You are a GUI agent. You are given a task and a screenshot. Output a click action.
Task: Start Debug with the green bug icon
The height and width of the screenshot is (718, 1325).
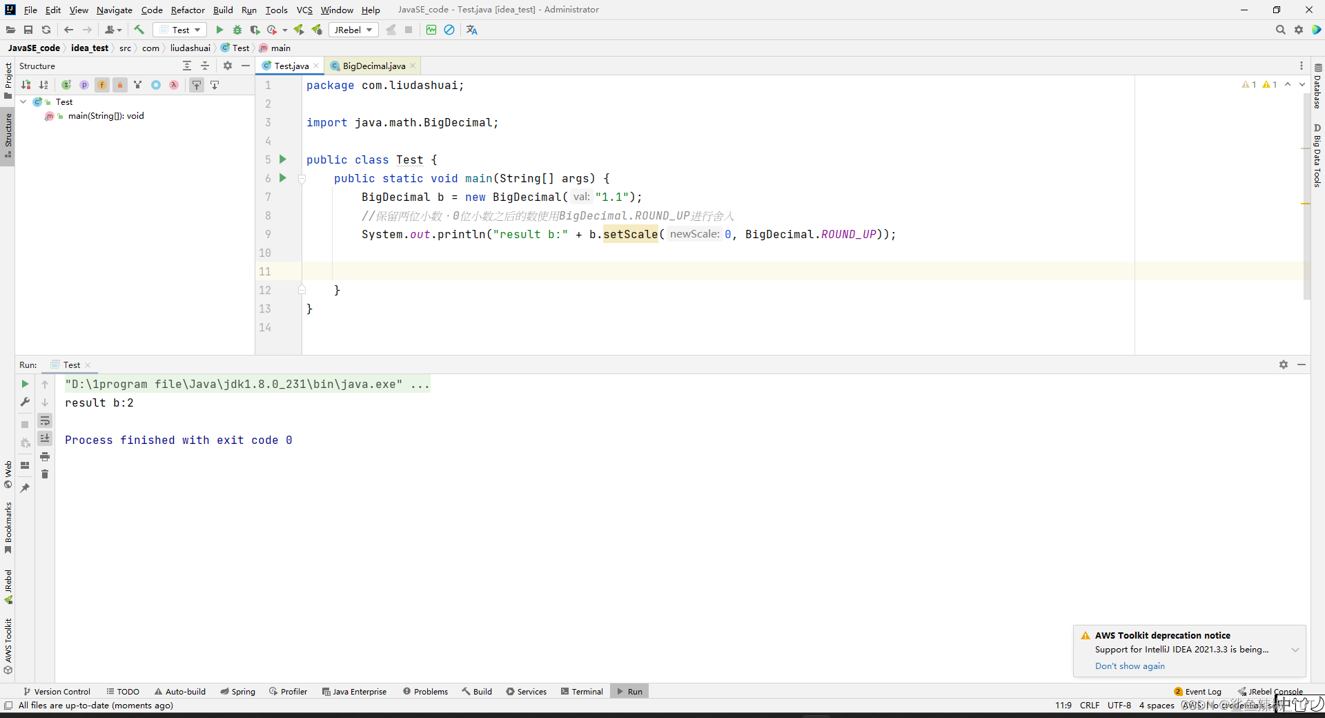click(x=237, y=30)
